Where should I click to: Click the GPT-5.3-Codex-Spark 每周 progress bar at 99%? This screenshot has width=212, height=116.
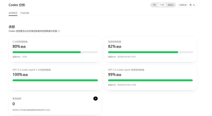click(x=151, y=80)
